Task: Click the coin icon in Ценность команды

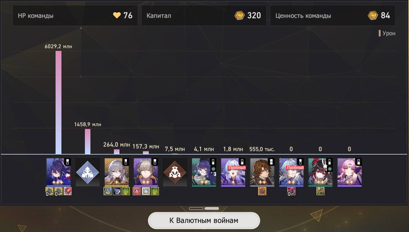Action: point(373,15)
